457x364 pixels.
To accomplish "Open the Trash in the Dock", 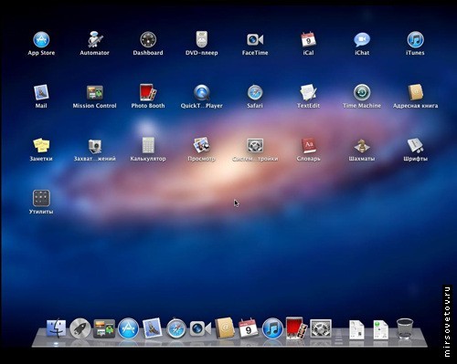I will (x=405, y=328).
